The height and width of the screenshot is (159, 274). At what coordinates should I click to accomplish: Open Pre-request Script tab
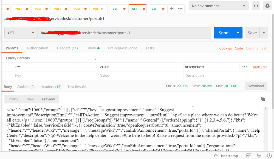pos(123,48)
